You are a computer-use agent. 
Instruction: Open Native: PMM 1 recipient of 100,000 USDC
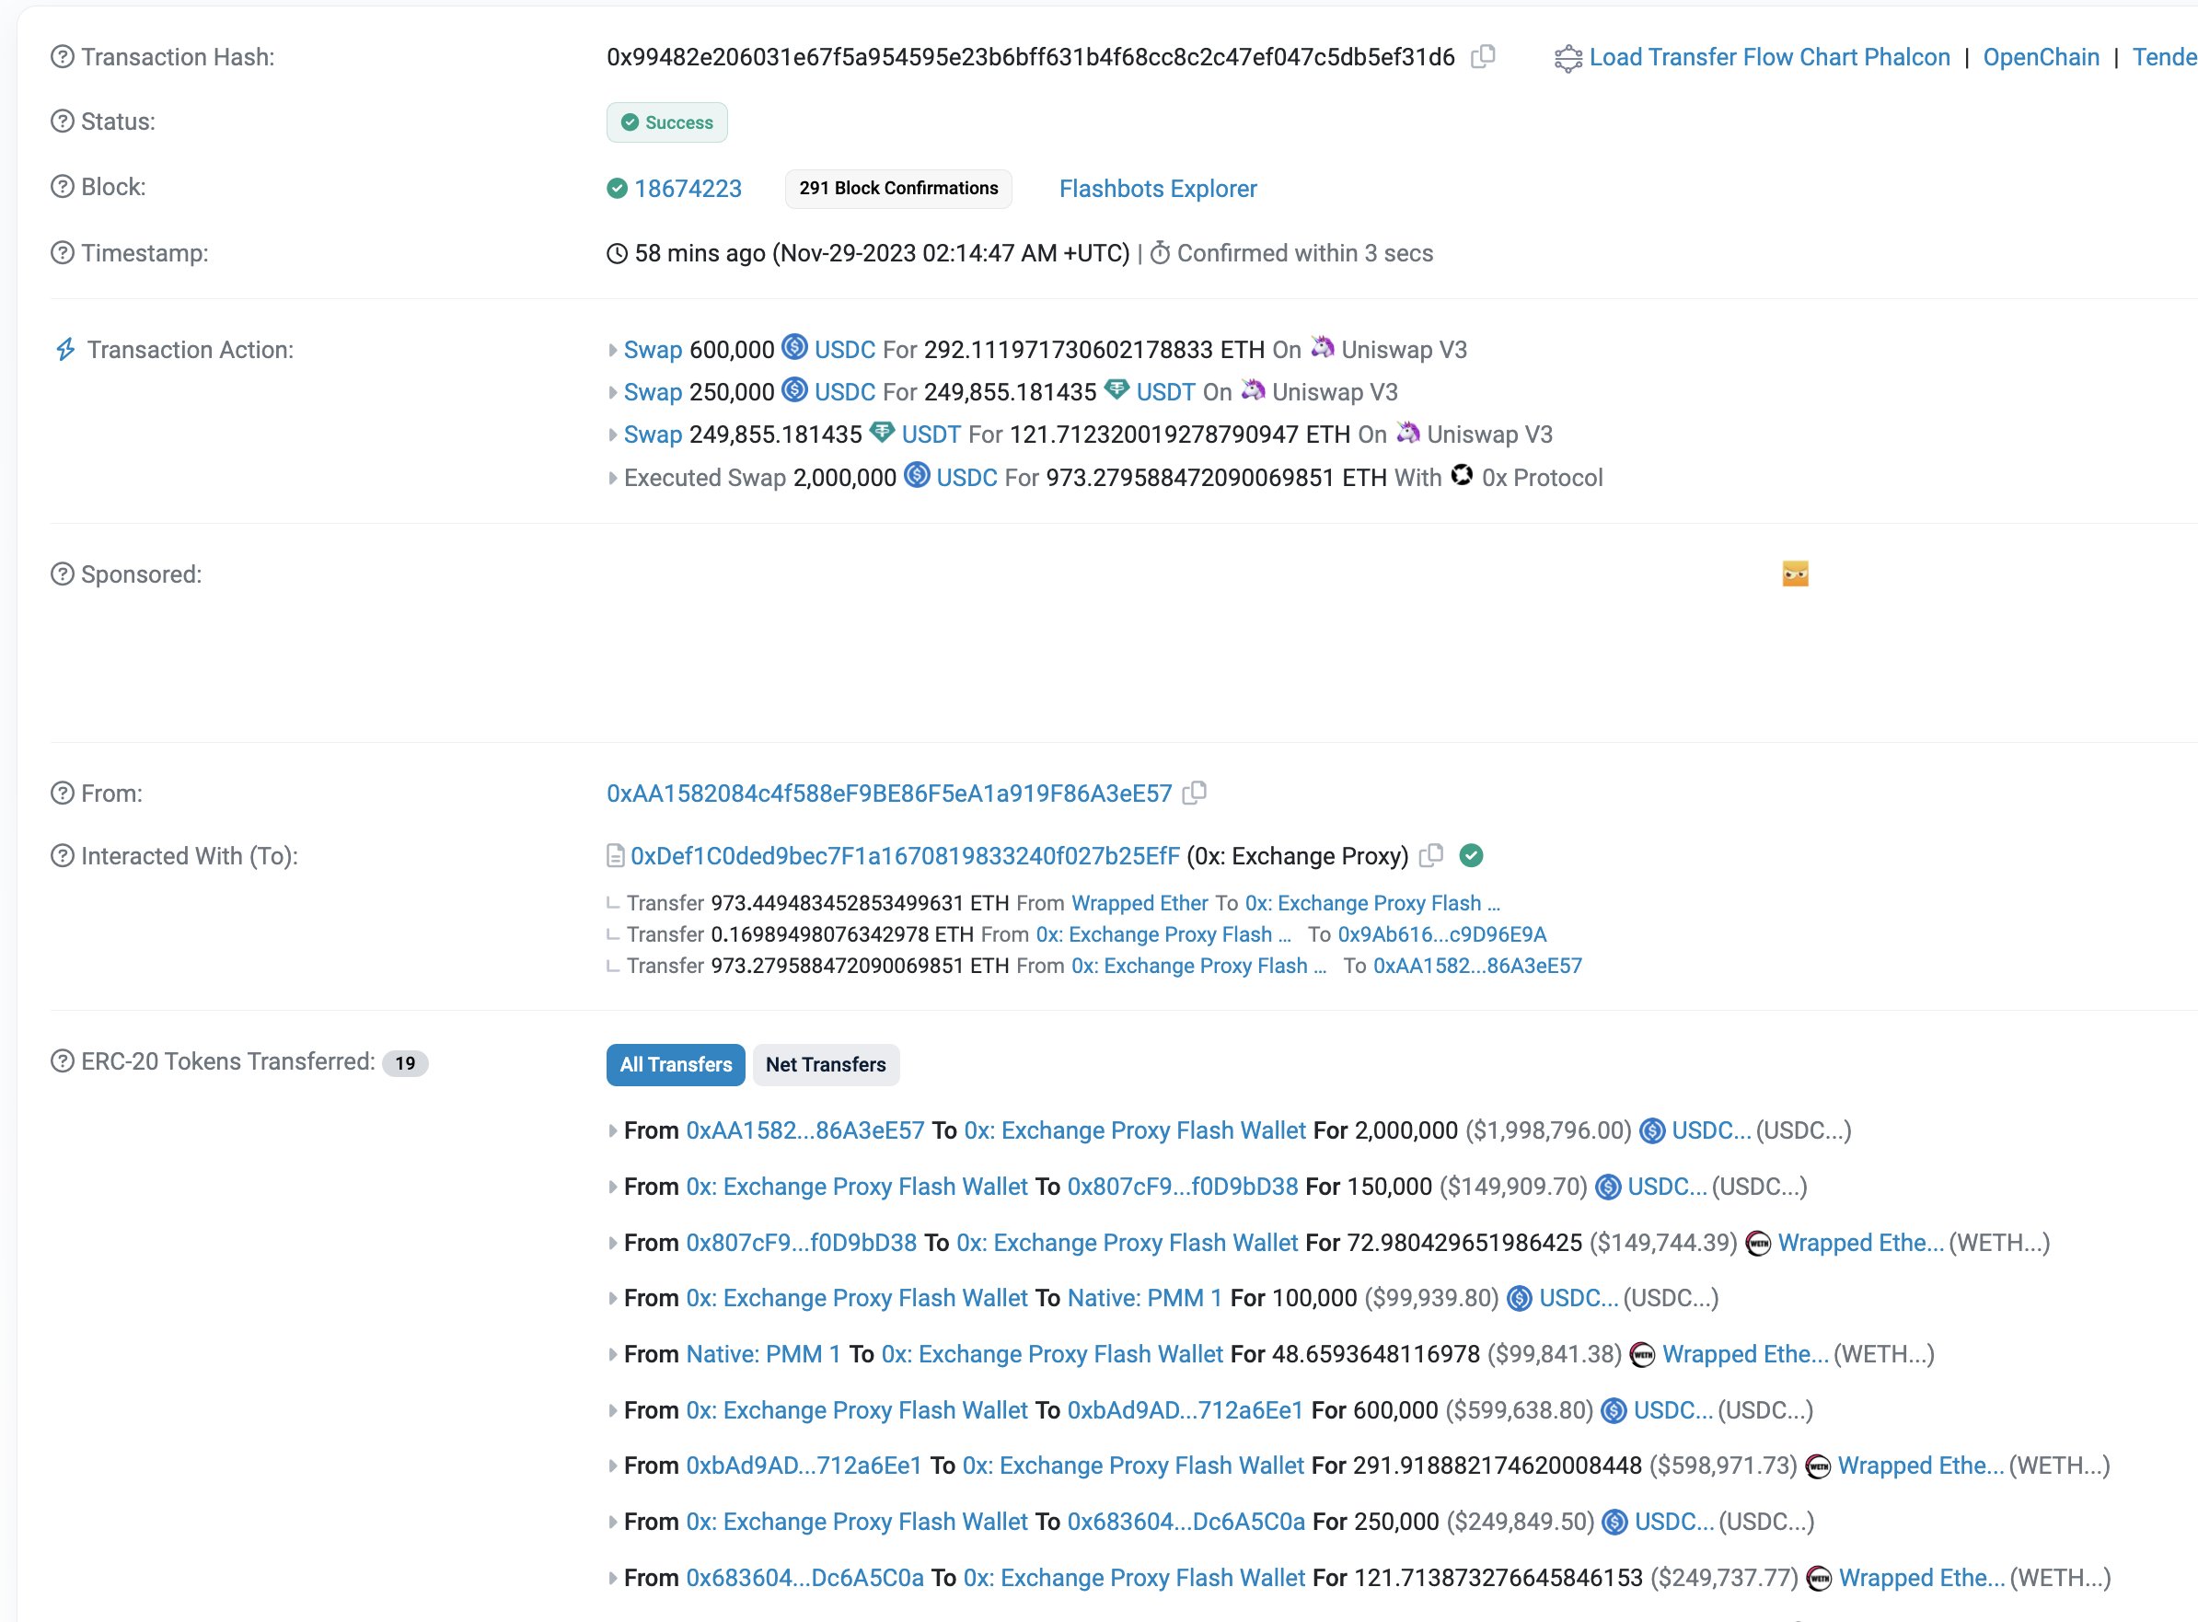(1145, 1299)
